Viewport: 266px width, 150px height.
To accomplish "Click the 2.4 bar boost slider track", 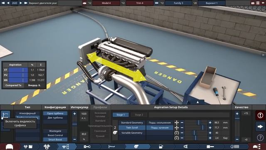I will click(196, 138).
